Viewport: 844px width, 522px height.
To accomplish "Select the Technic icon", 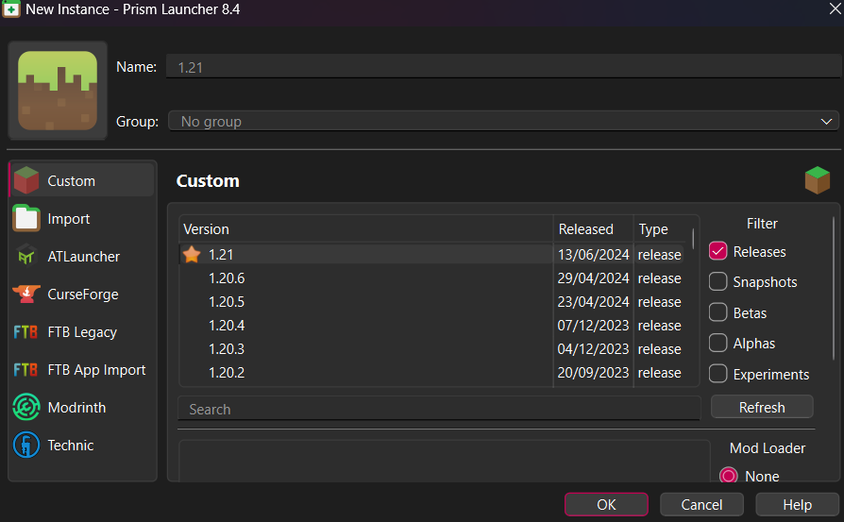I will point(26,445).
